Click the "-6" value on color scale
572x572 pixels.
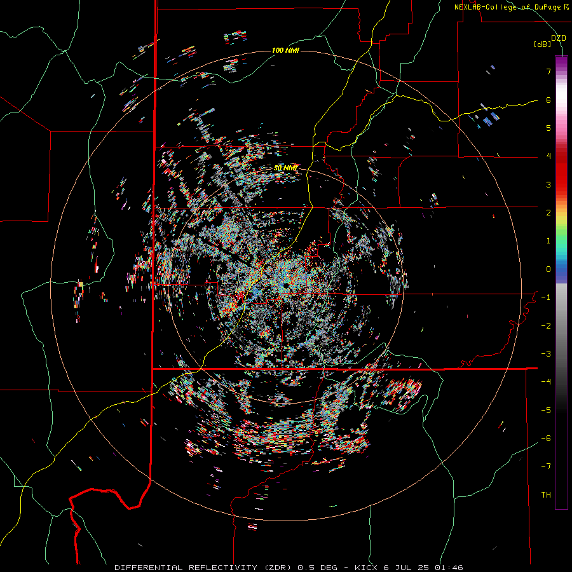(x=546, y=438)
